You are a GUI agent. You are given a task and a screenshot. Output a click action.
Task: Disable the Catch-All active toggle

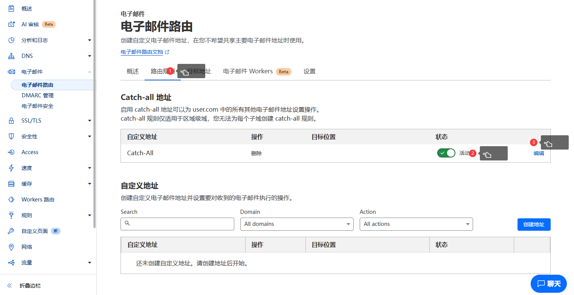(x=446, y=153)
